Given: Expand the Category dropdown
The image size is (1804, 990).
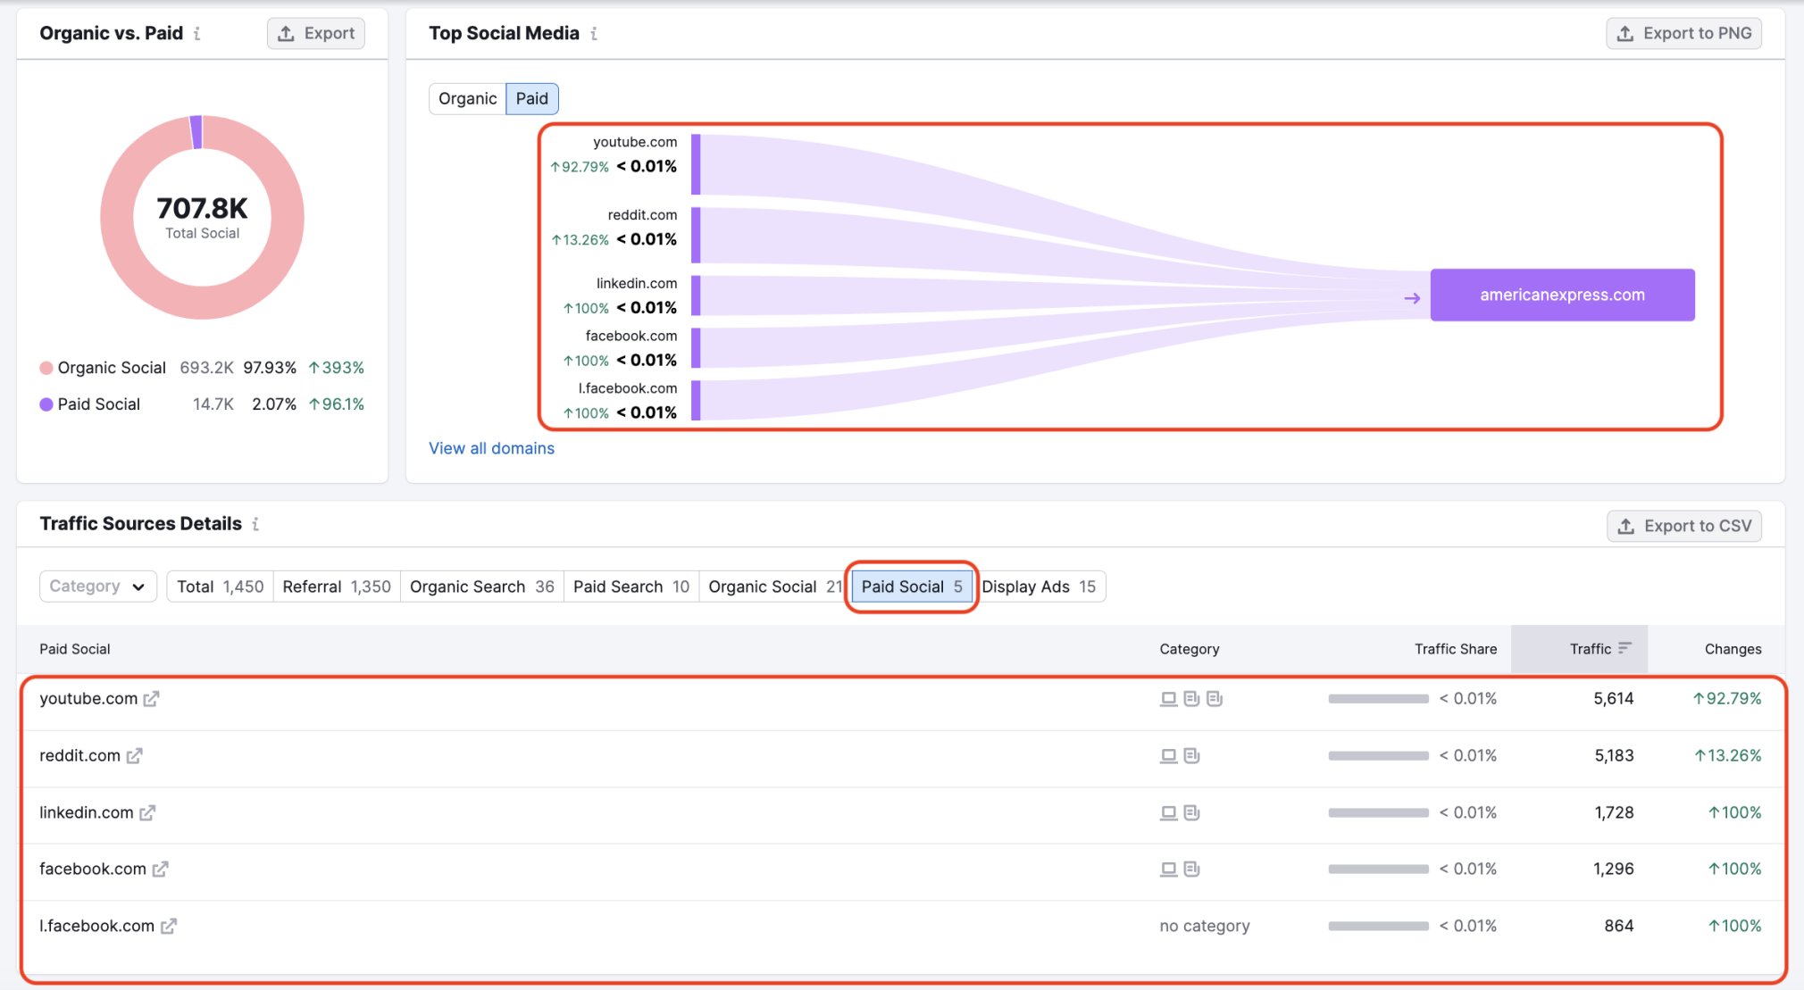Looking at the screenshot, I should click(98, 587).
